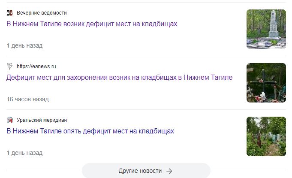The width and height of the screenshot is (292, 178).
Task: Open the white stone monument thumbnail
Action: click(266, 29)
